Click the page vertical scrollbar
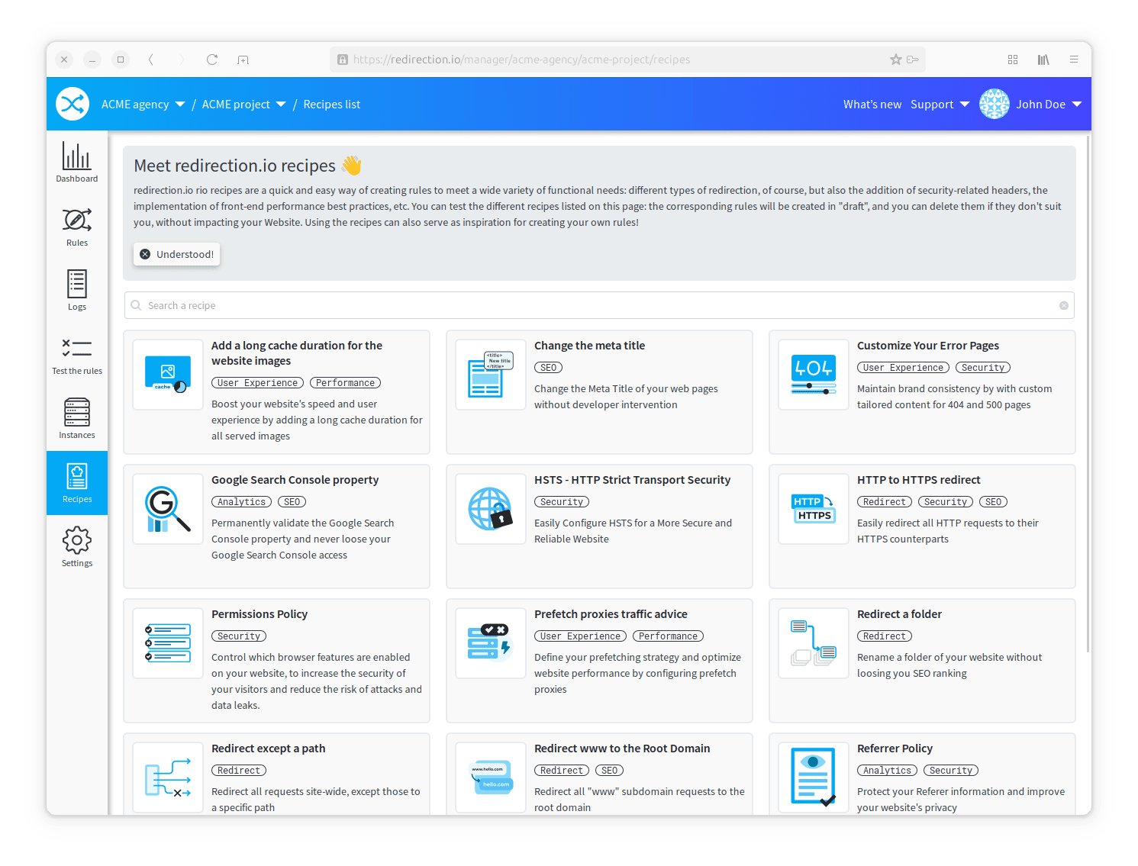Viewport: 1138px width, 866px height. pyautogui.click(x=1088, y=393)
